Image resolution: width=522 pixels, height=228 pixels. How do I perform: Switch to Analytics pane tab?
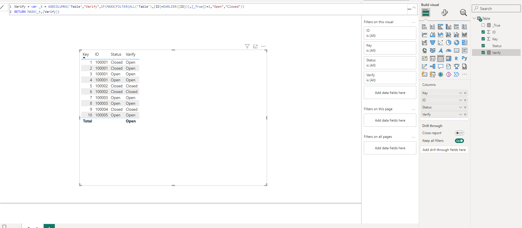click(463, 13)
